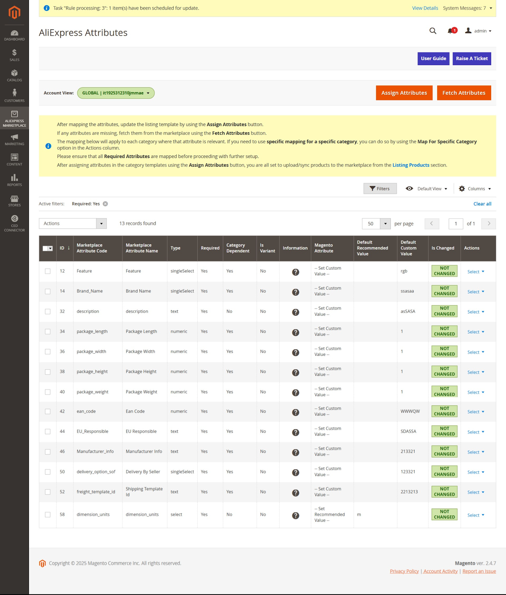The height and width of the screenshot is (595, 506).
Task: Check the checkbox for Feature row
Action: [x=48, y=271]
